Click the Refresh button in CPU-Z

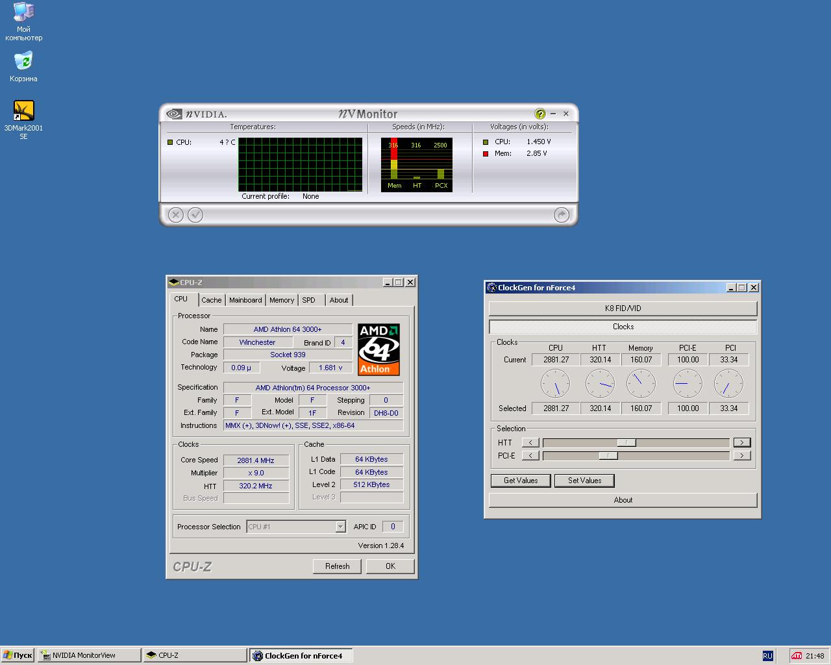pyautogui.click(x=337, y=566)
